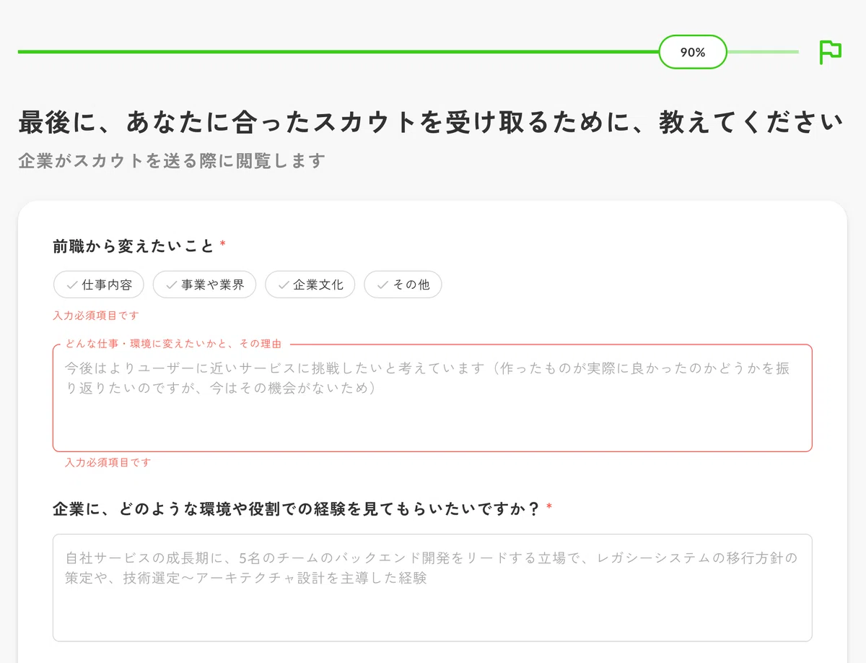Image resolution: width=866 pixels, height=663 pixels.
Task: Click the 前職から変えたいこと label
Action: [x=134, y=246]
